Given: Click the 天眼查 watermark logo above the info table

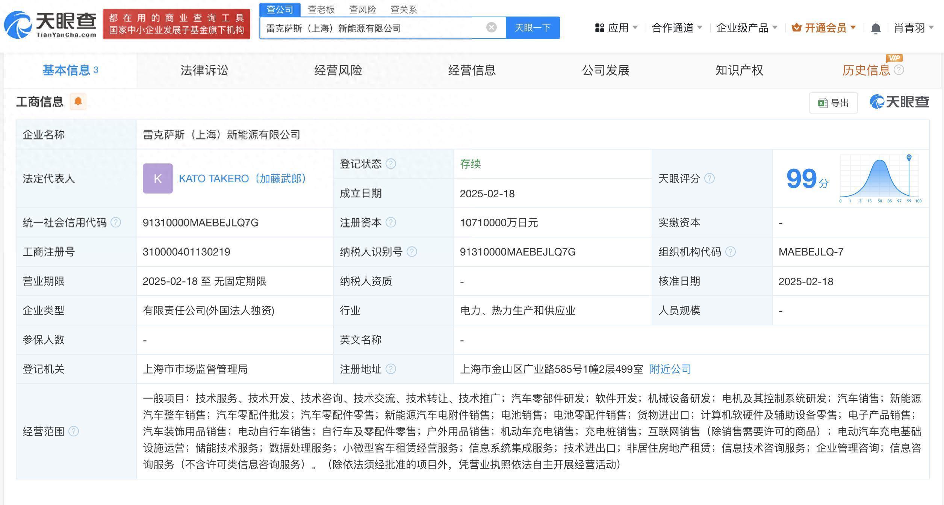Looking at the screenshot, I should [x=900, y=102].
